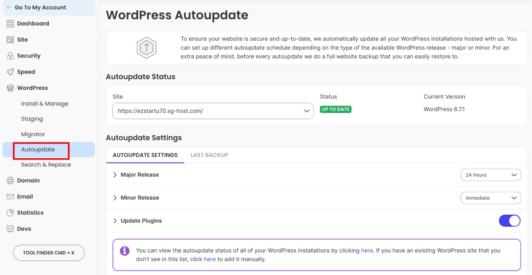This screenshot has width=532, height=275.
Task: Change the Immediate minor release dropdown
Action: (x=490, y=198)
